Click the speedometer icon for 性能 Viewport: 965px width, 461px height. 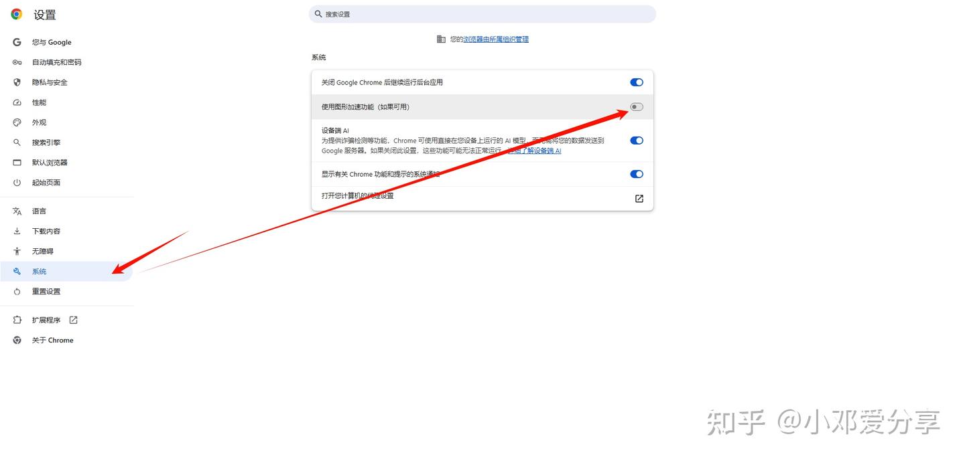click(x=17, y=102)
